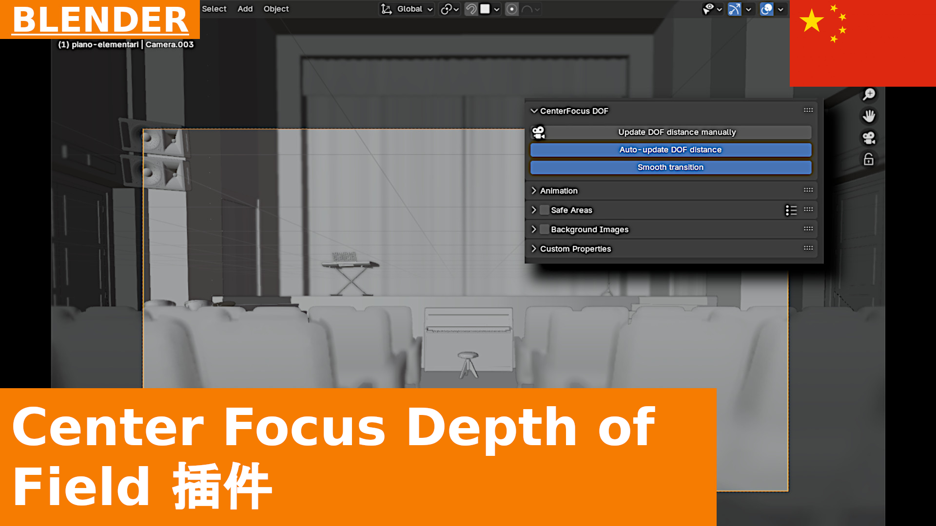Click the snap target square icon
Screen dimensions: 936x526
[x=485, y=9]
